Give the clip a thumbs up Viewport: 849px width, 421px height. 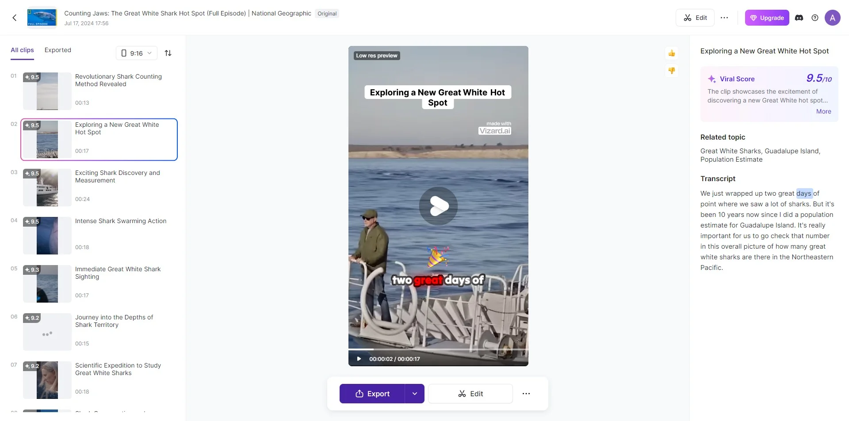672,53
